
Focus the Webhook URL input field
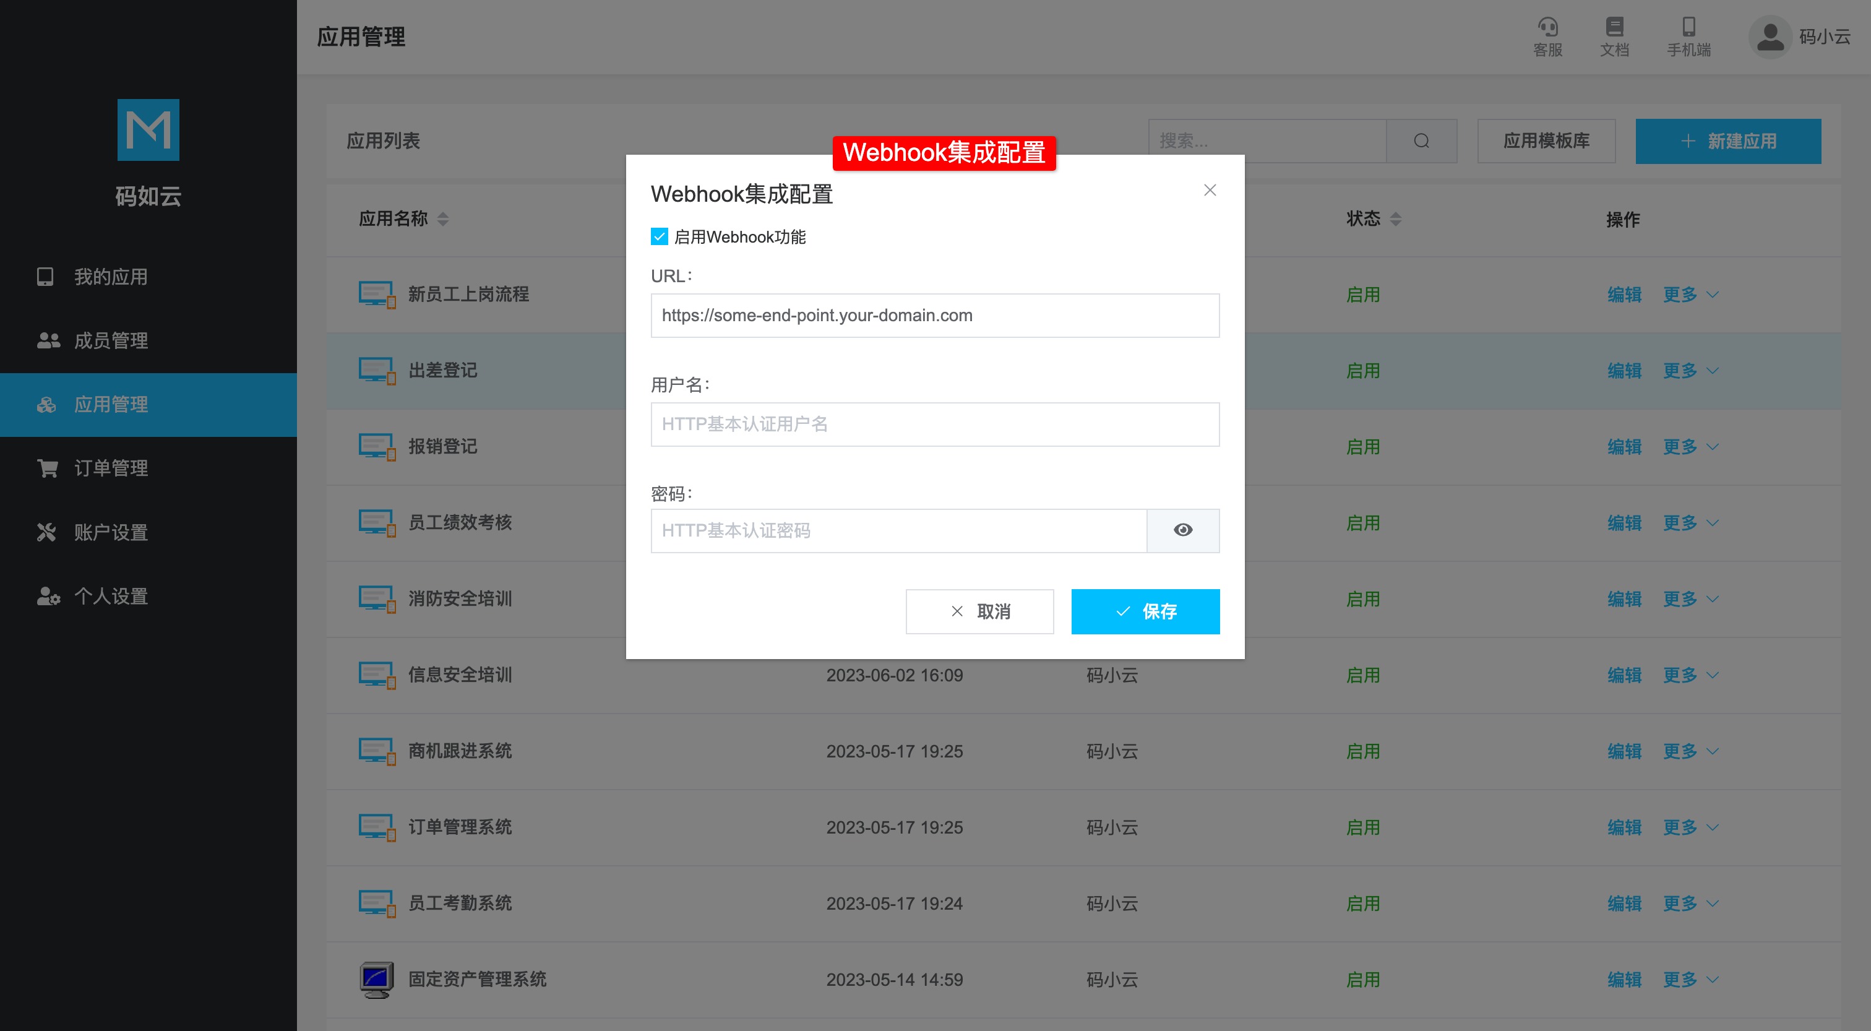[935, 316]
